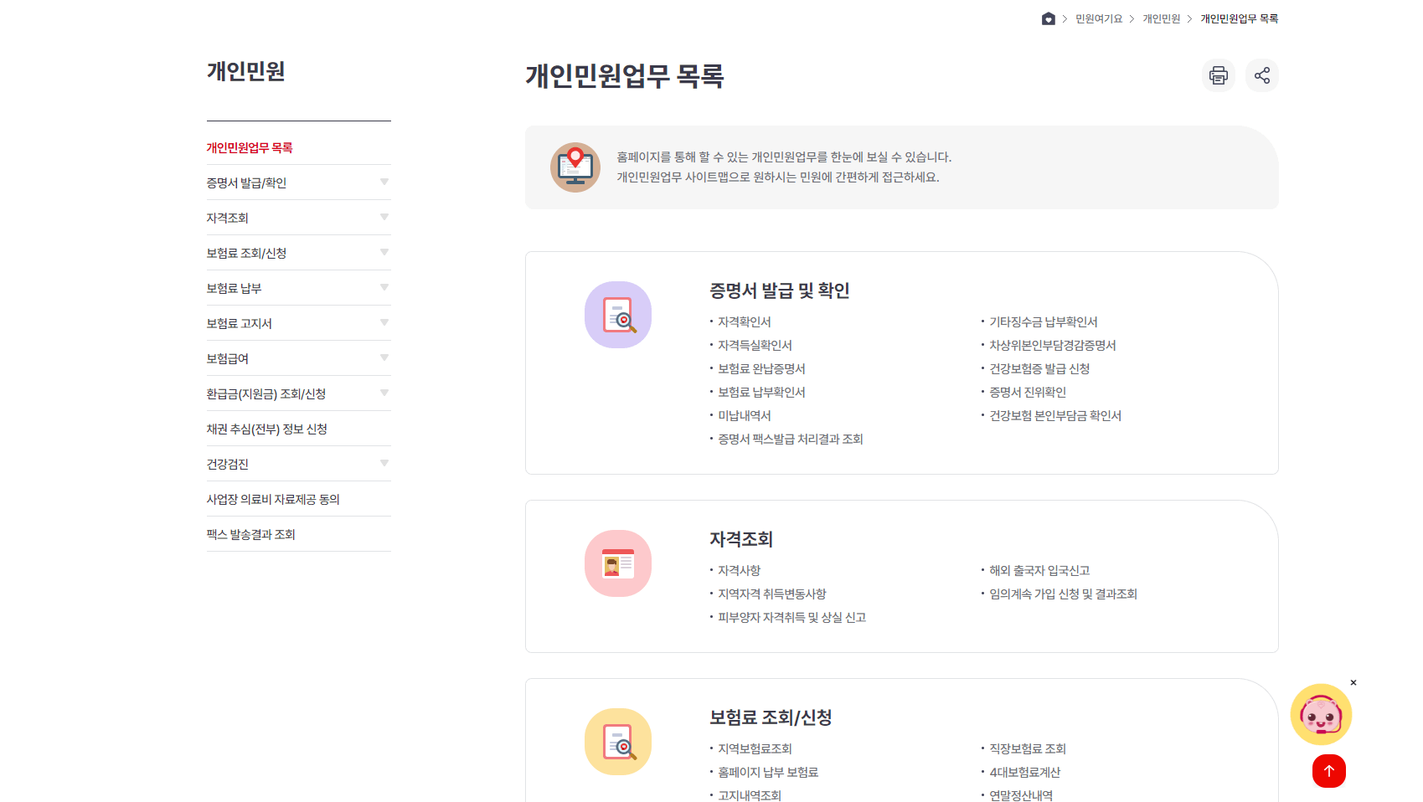Click the yellow document icon beside 보험료 조회/신청
This screenshot has height=802, width=1423.
point(618,742)
